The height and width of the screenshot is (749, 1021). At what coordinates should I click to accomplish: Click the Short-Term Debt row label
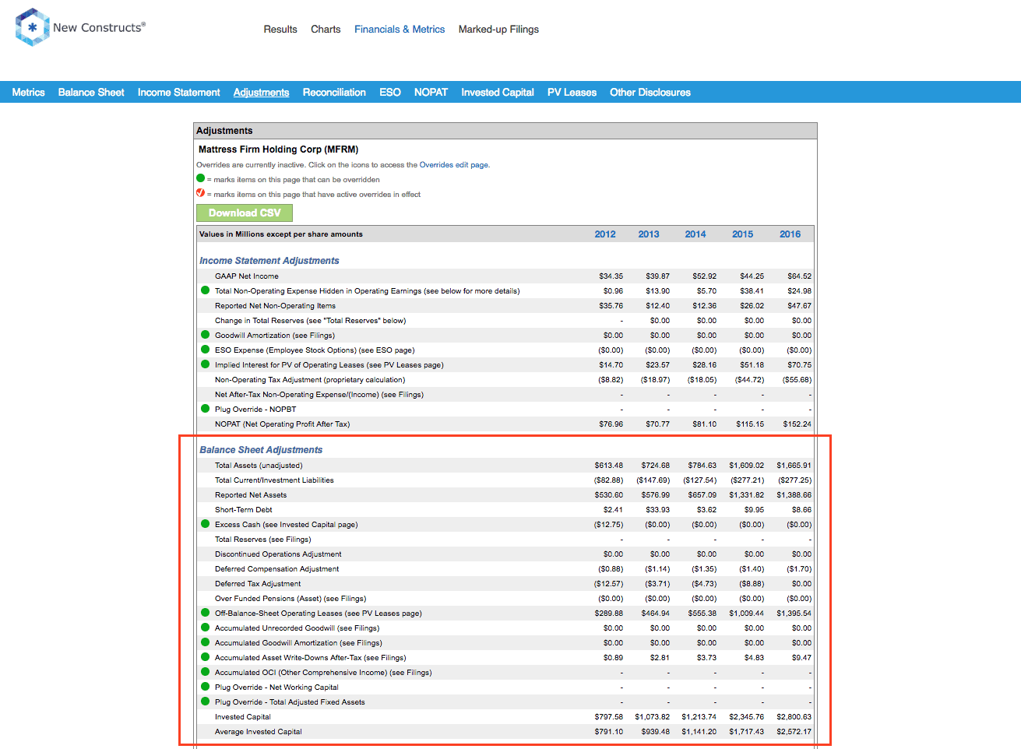point(244,510)
